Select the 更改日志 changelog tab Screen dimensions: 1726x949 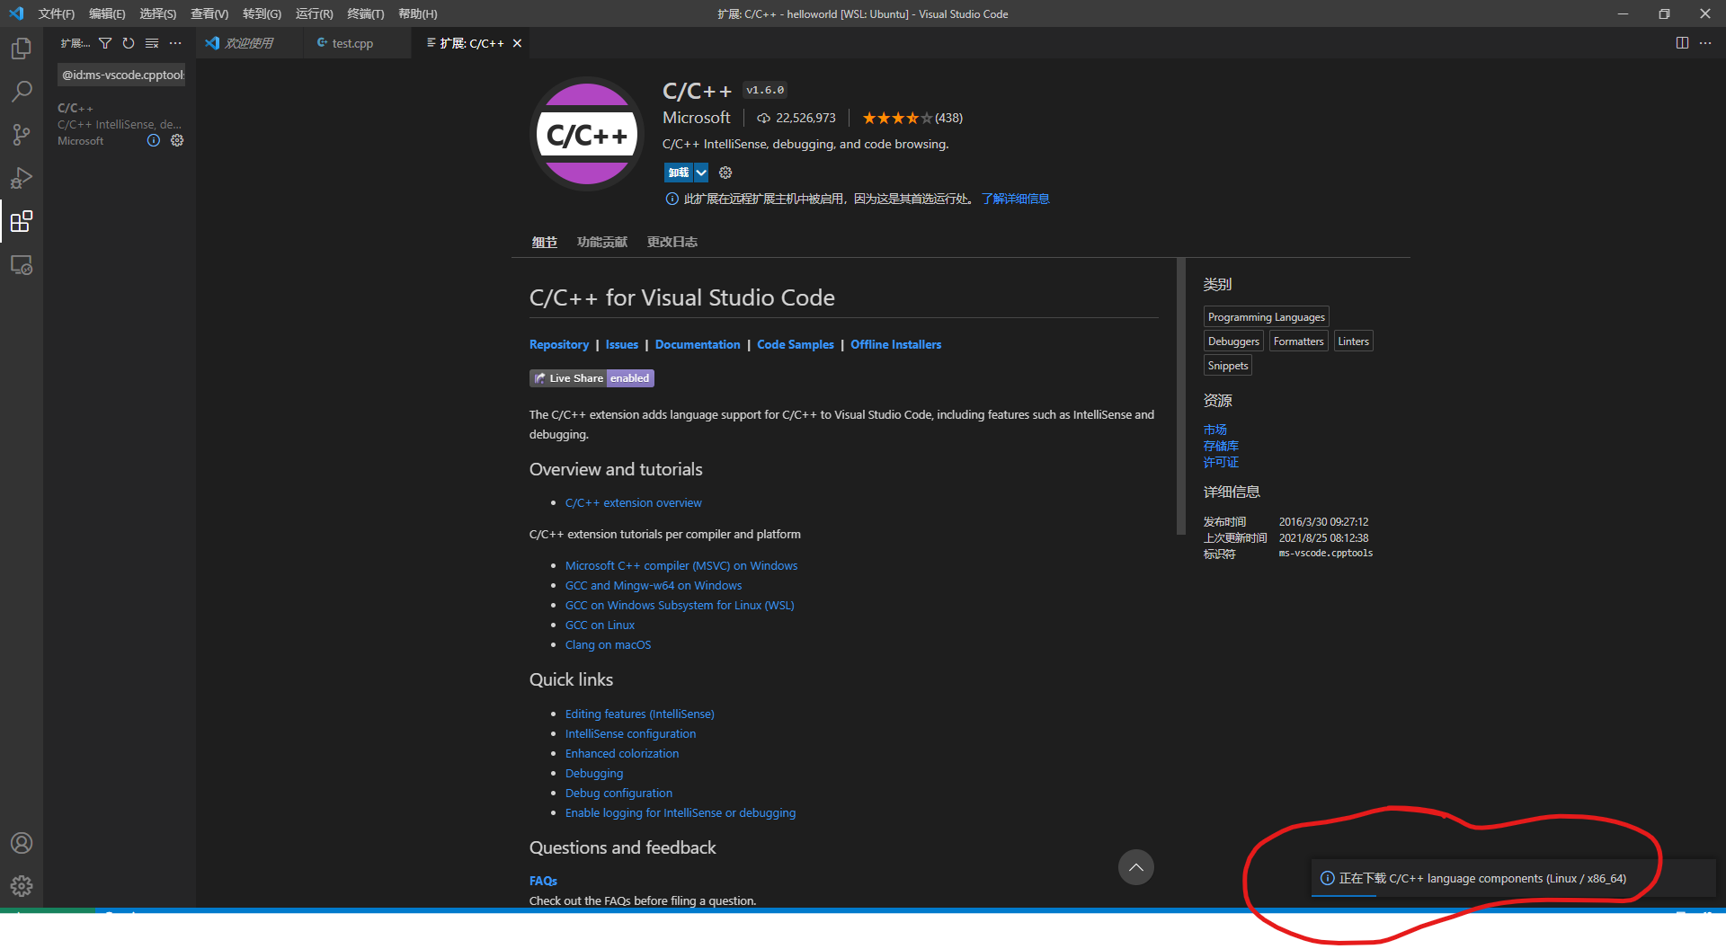click(x=672, y=242)
